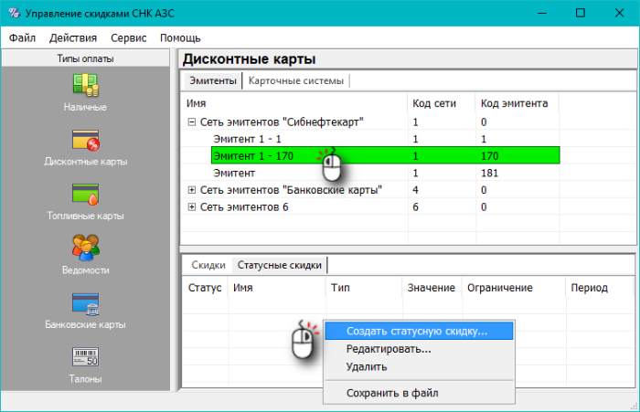Open the Наличные payment type icon
The width and height of the screenshot is (640, 412).
pos(85,85)
